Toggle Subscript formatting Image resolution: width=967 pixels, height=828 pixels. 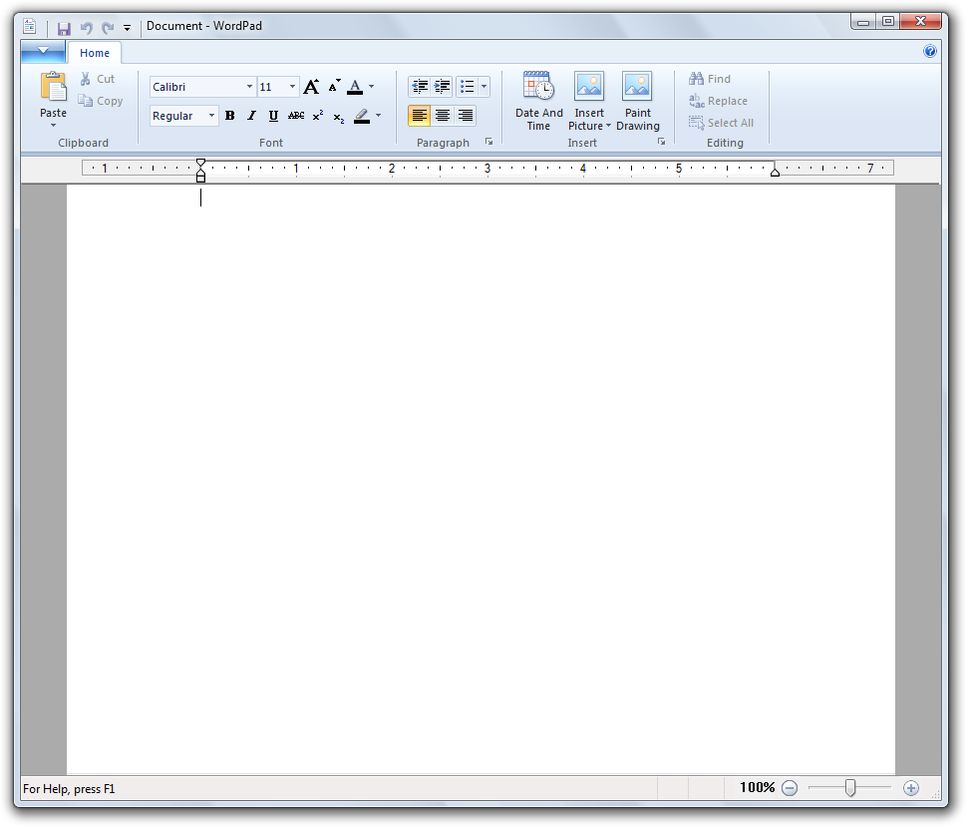tap(339, 117)
